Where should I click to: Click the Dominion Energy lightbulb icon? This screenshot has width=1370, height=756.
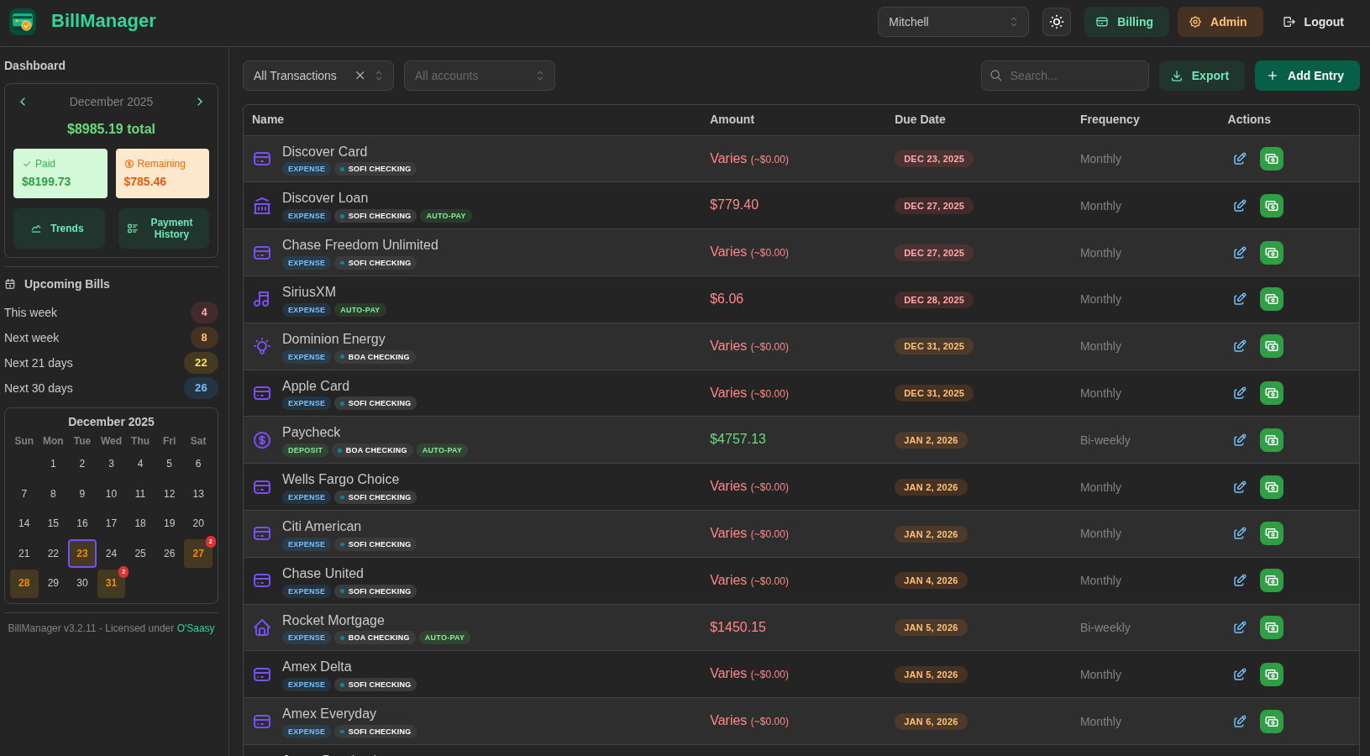pos(261,345)
